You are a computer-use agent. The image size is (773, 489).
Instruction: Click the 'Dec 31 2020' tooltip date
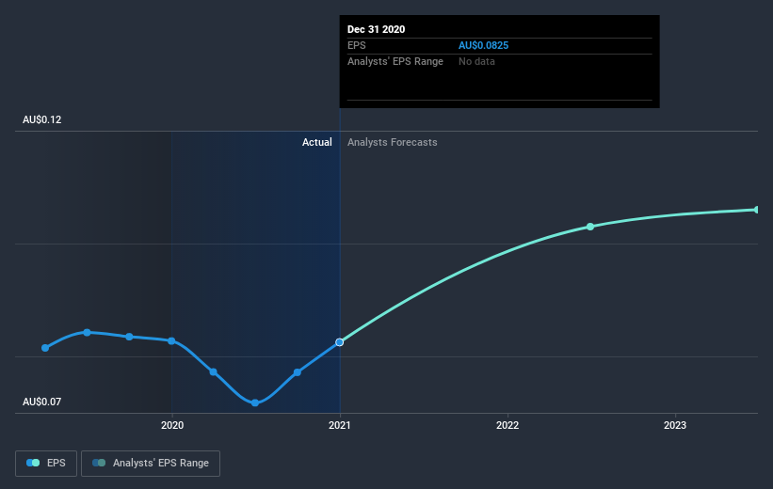[x=377, y=29]
